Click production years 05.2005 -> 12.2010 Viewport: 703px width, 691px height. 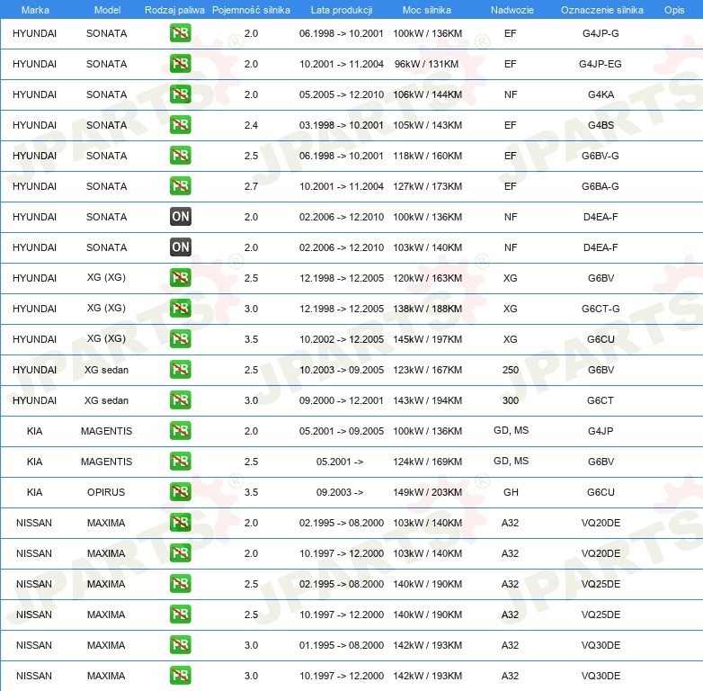[x=342, y=94]
